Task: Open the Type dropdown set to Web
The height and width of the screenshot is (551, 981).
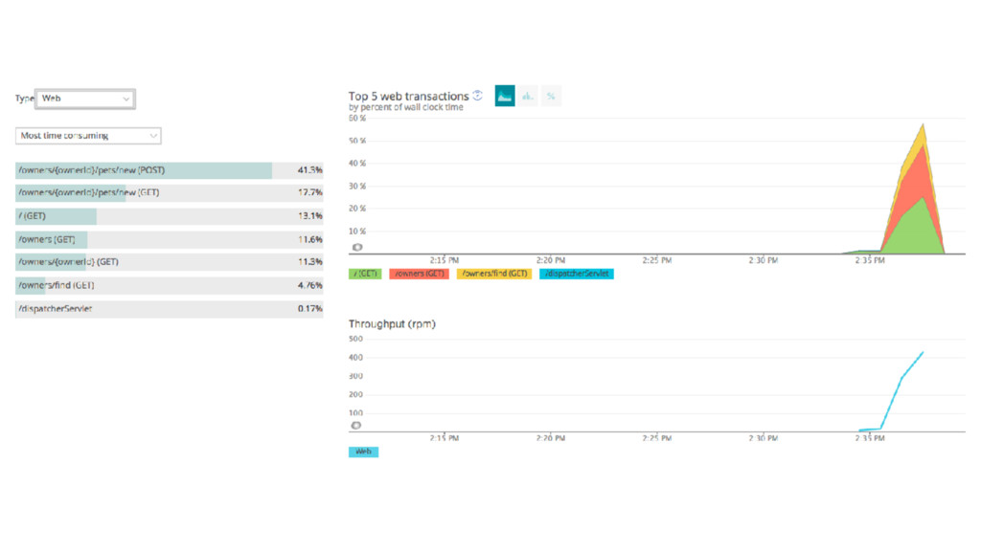Action: 85,99
